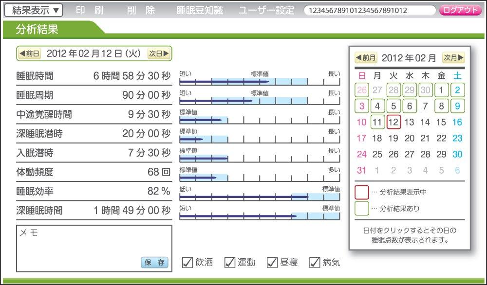
Task: Select February 12 on the calendar
Action: click(393, 122)
